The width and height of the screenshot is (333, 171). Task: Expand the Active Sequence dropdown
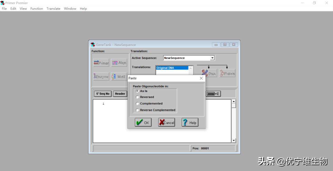tap(212, 58)
